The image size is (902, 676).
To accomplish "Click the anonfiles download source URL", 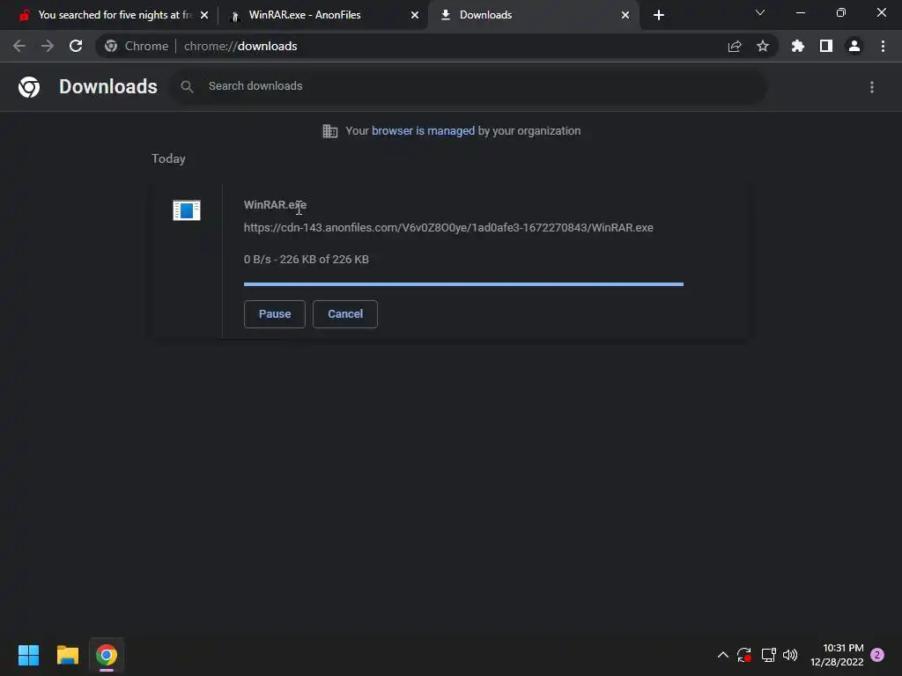I will click(x=448, y=228).
